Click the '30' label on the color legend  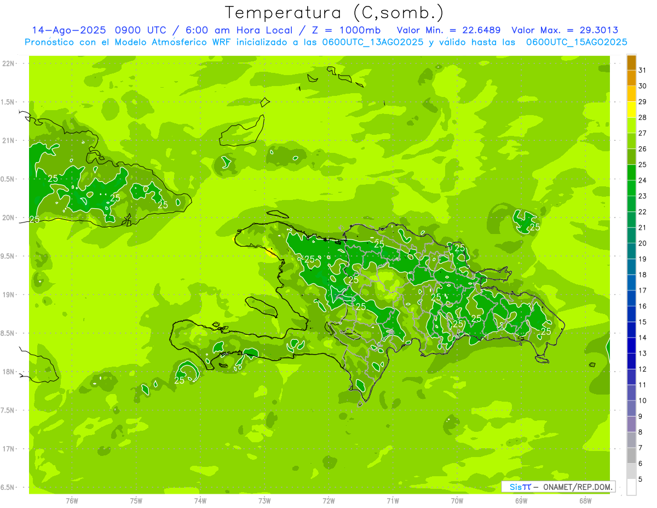tap(643, 86)
